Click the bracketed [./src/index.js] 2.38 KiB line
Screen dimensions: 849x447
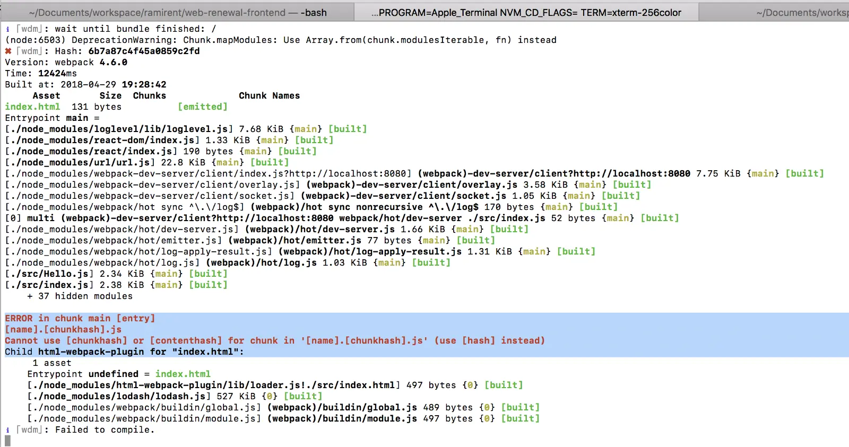coord(116,285)
